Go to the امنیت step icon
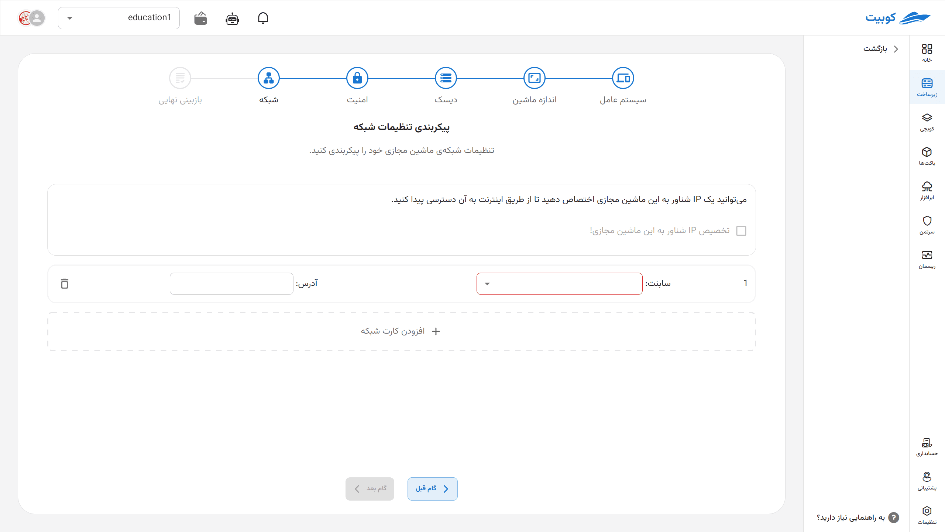The height and width of the screenshot is (532, 945). (x=357, y=78)
